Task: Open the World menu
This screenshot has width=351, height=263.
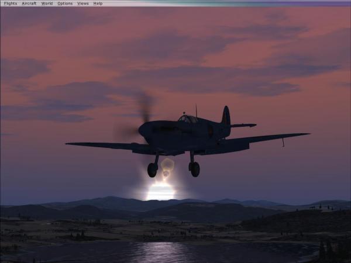Action: tap(47, 4)
